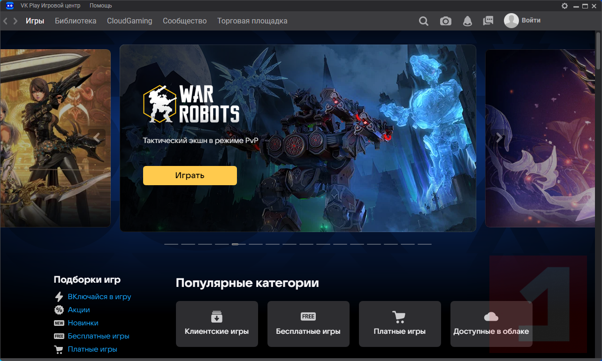Go forward with the right navigation arrow

point(15,21)
